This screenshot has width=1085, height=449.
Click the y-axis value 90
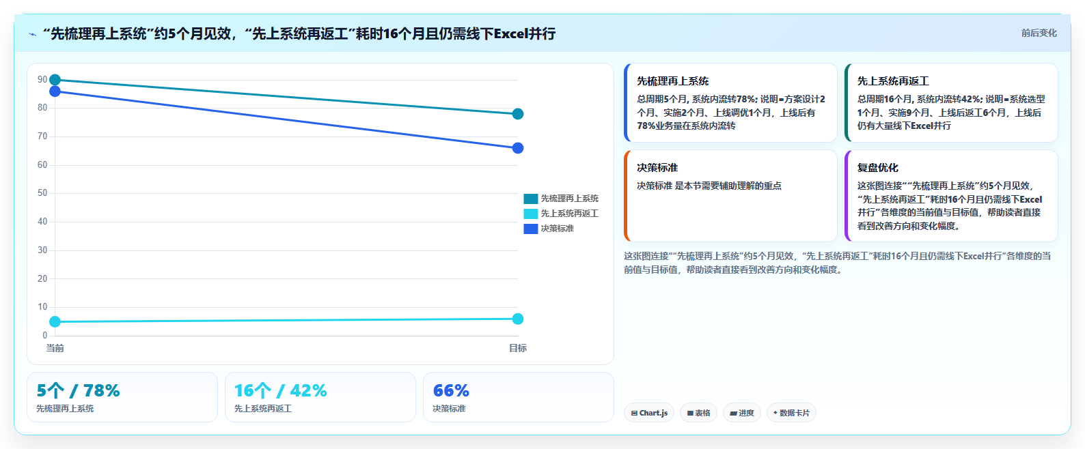coord(42,80)
